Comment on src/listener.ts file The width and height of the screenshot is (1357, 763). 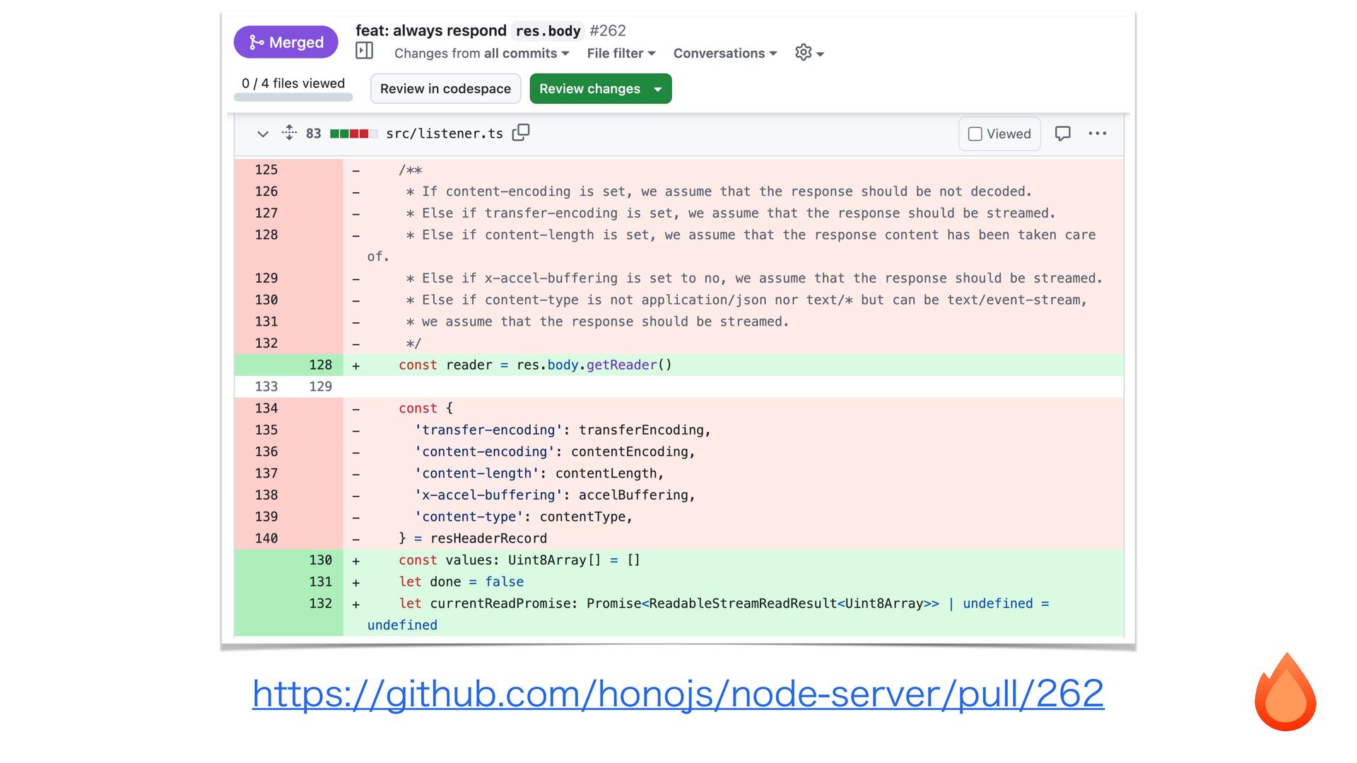pyautogui.click(x=1062, y=134)
